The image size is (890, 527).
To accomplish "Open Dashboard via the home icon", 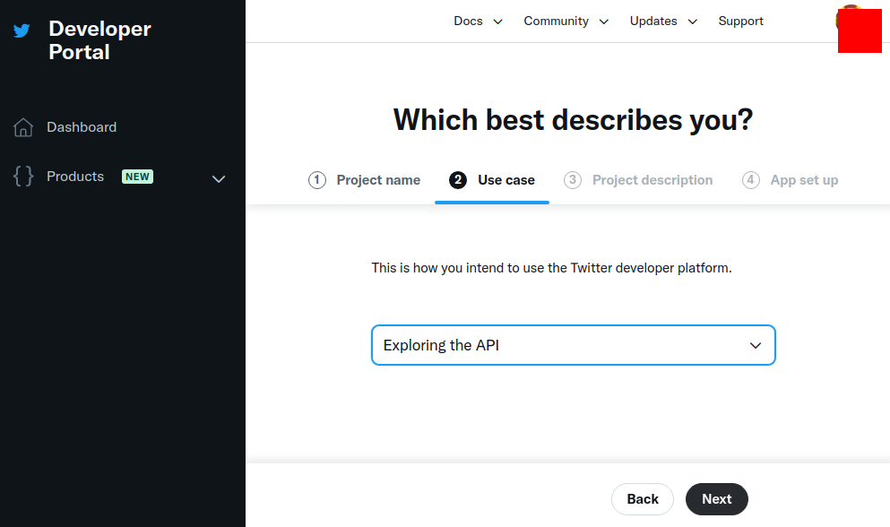I will (x=23, y=127).
